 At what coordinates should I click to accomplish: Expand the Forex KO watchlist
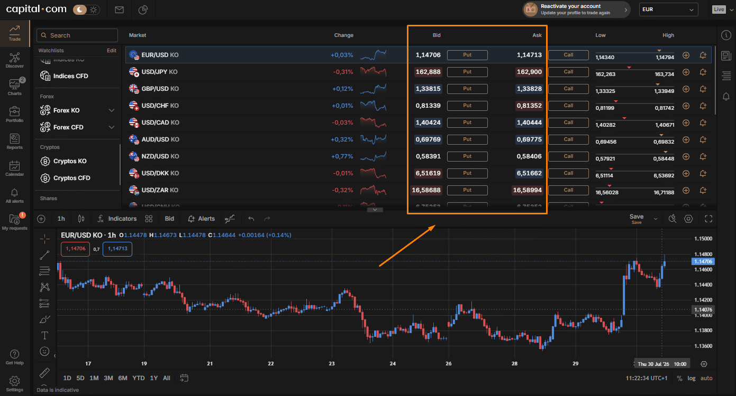(112, 110)
